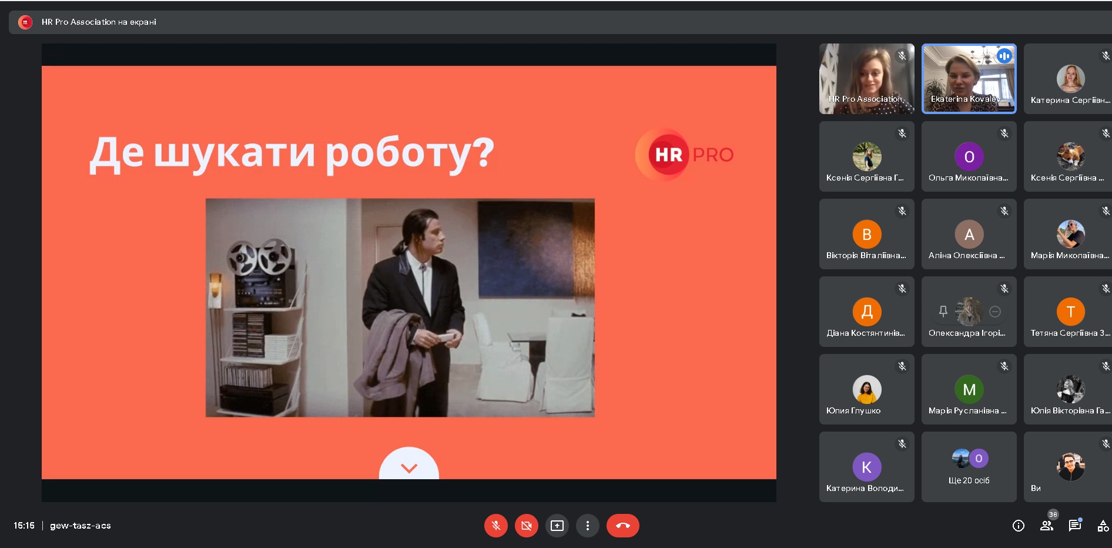Select the Юлия Глушко participant tile
This screenshot has height=548, width=1112.
866,389
